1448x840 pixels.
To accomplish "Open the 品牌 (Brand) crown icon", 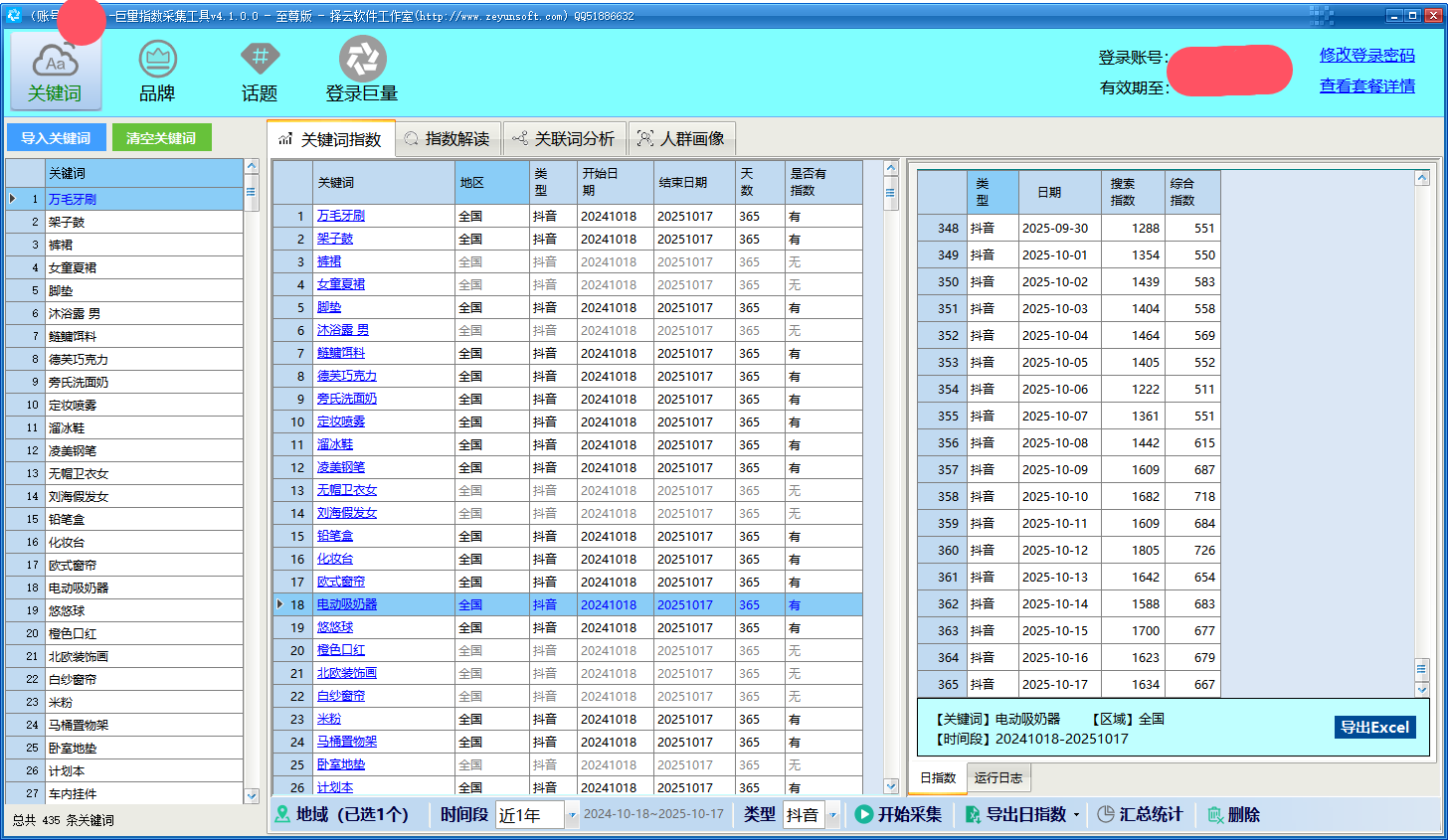I will pyautogui.click(x=157, y=60).
